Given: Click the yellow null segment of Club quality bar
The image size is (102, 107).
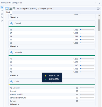Looking at the screenshot, I should (9, 85).
